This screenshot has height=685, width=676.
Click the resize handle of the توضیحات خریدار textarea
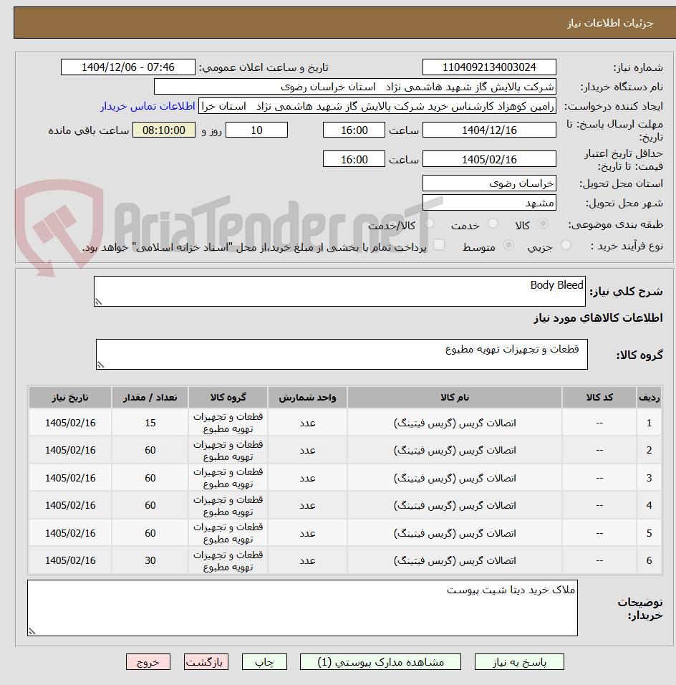32,631
